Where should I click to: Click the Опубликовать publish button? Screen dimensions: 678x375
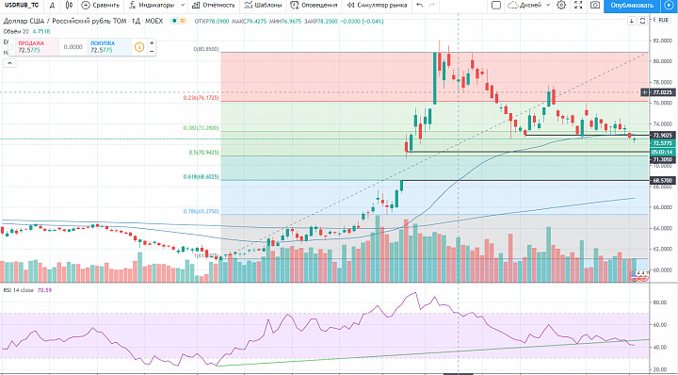tap(632, 6)
